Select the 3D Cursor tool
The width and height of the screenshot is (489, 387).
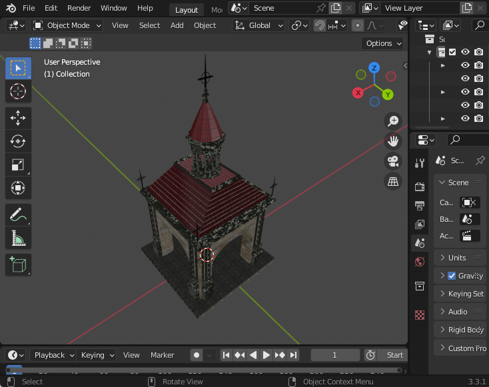coord(18,91)
